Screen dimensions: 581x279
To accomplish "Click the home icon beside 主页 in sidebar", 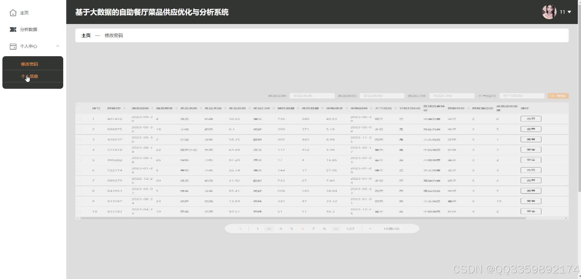I will pyautogui.click(x=13, y=13).
